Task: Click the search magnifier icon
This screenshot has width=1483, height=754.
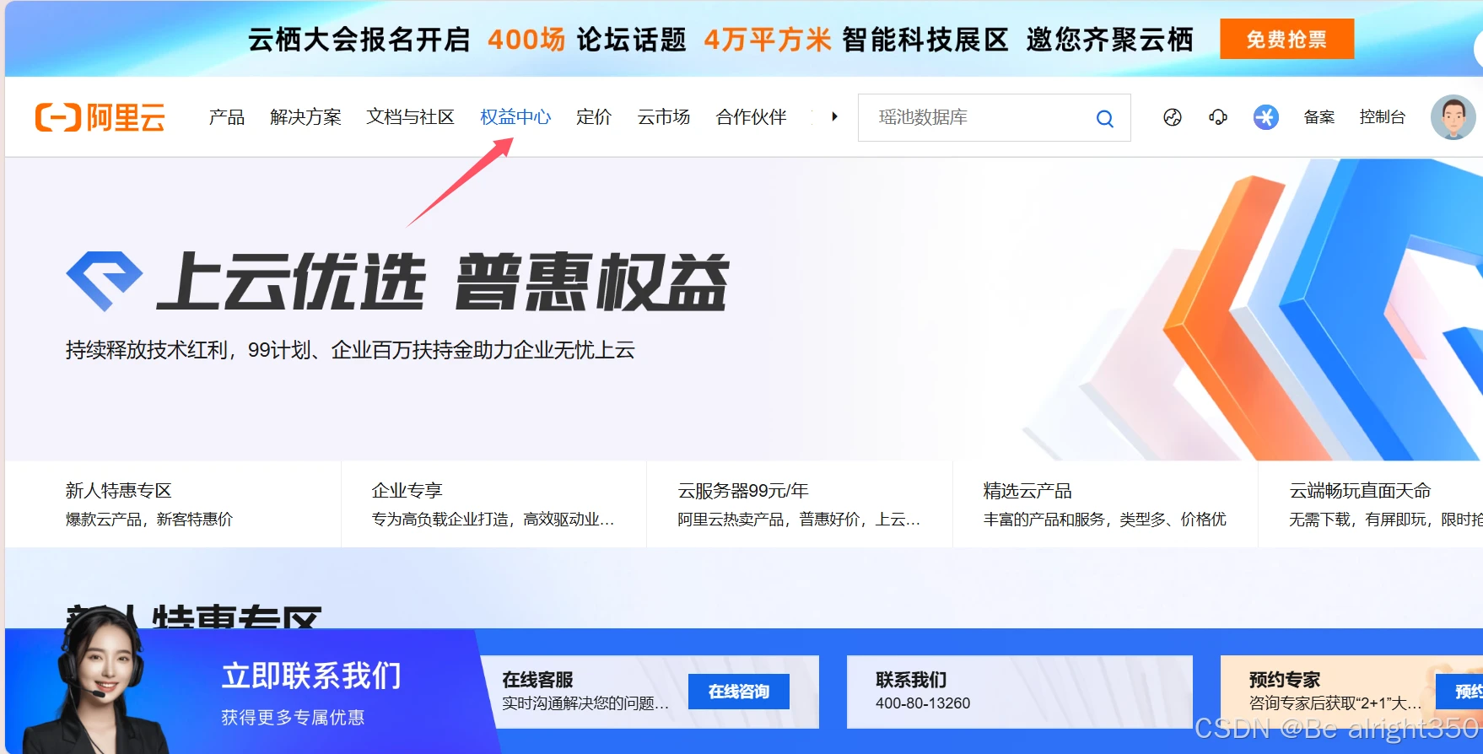Action: (x=1104, y=118)
